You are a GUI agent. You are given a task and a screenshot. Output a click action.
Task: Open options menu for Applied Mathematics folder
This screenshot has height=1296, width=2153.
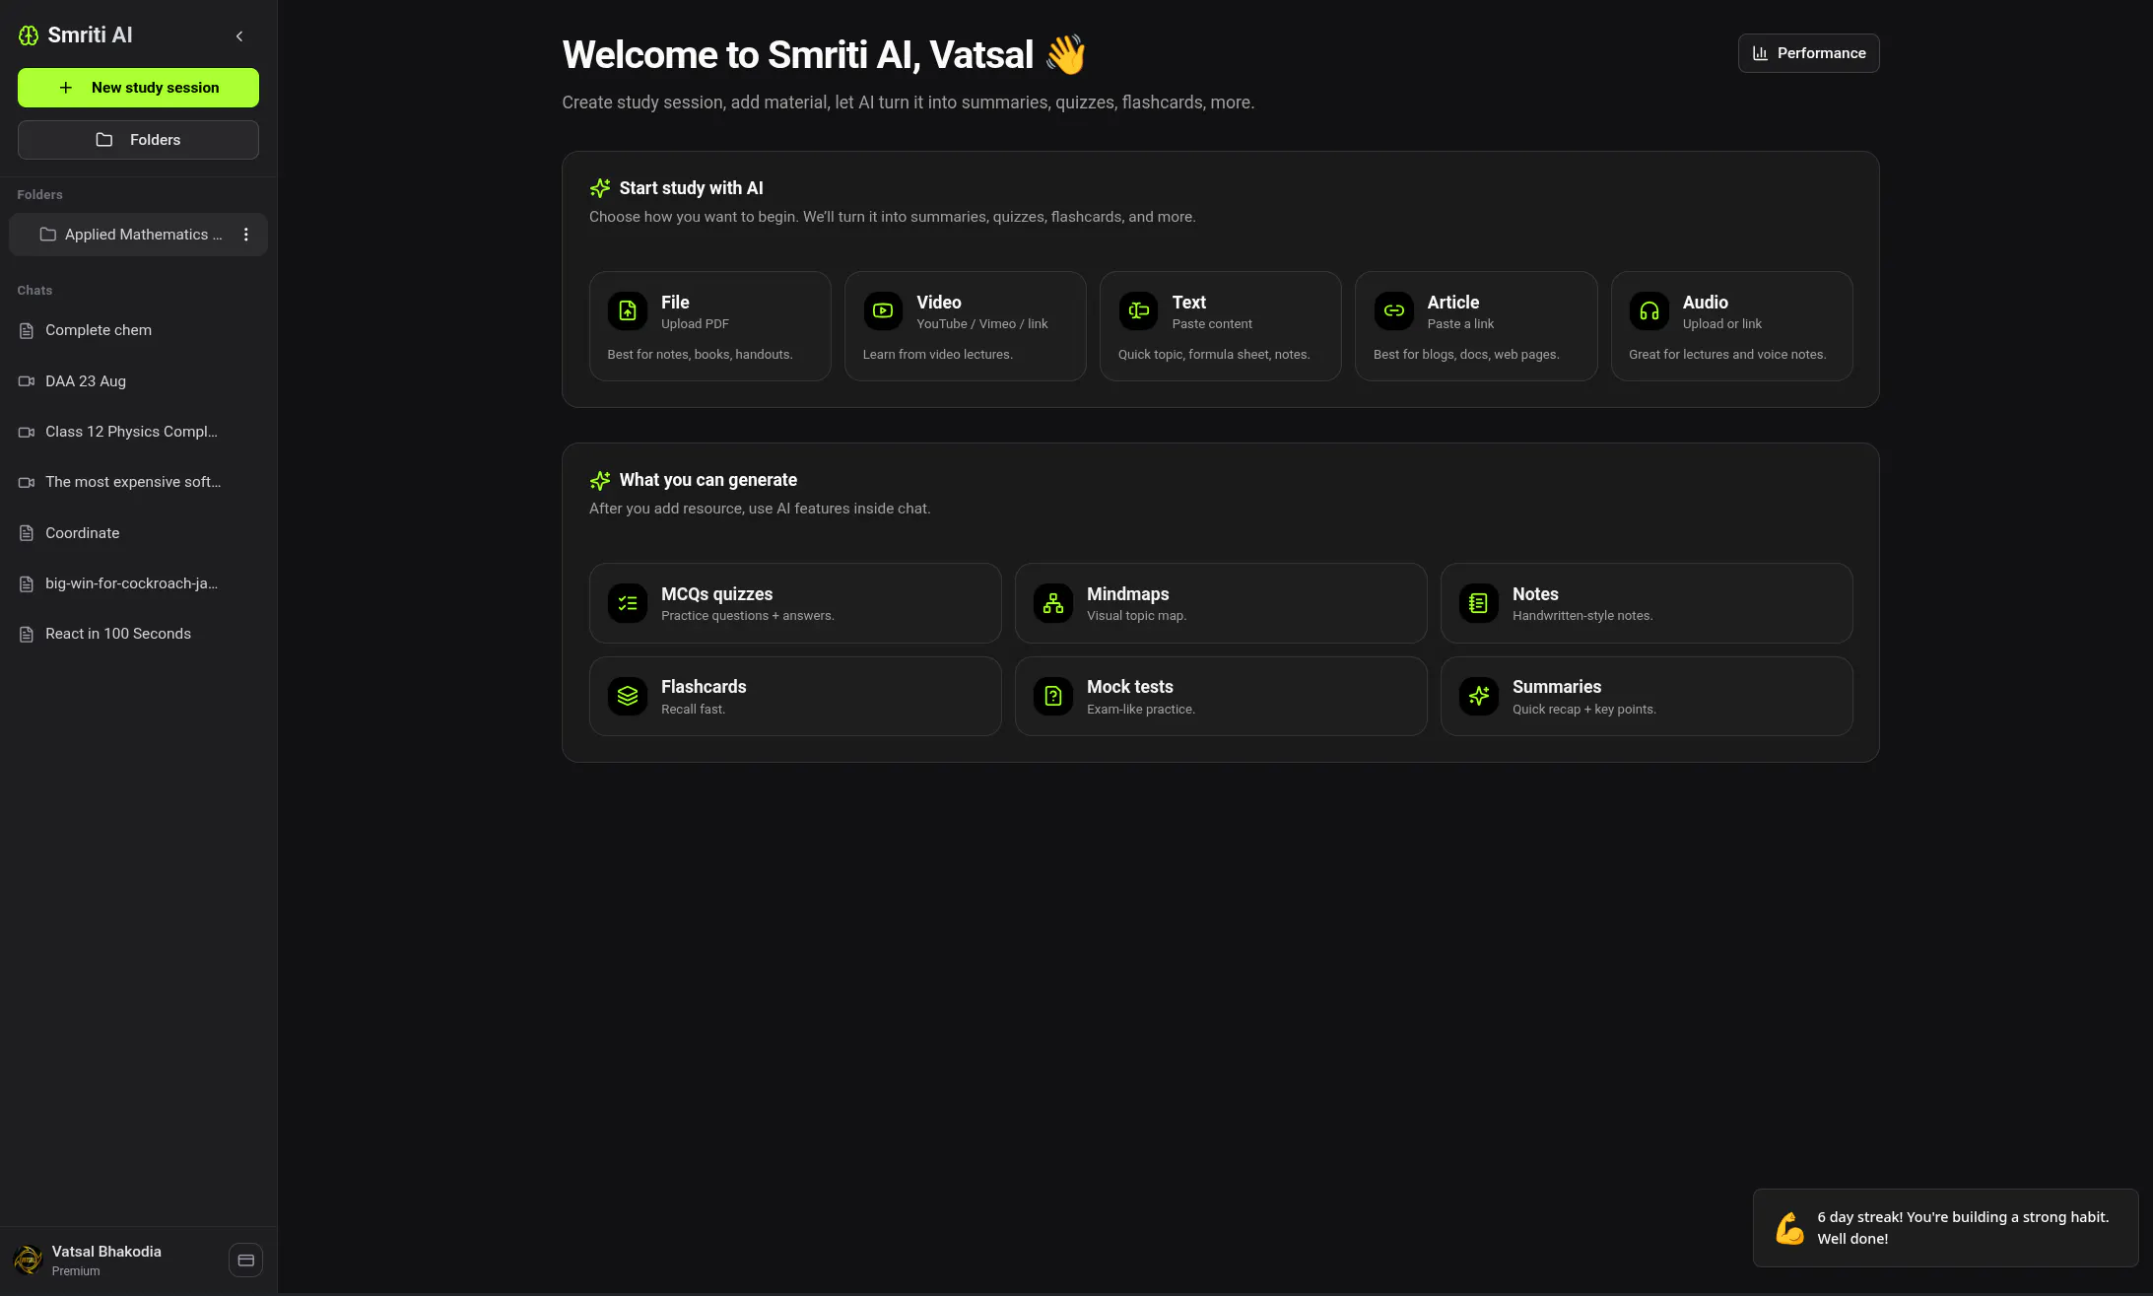(246, 235)
